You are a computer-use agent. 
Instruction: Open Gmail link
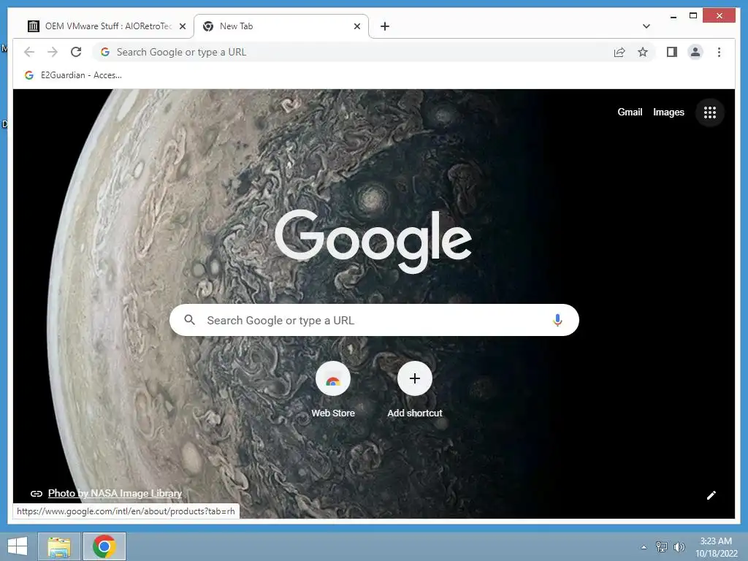pyautogui.click(x=630, y=112)
